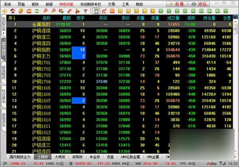This screenshot has width=239, height=167.
Task: Open the 新闻 menu
Action: [49, 4]
